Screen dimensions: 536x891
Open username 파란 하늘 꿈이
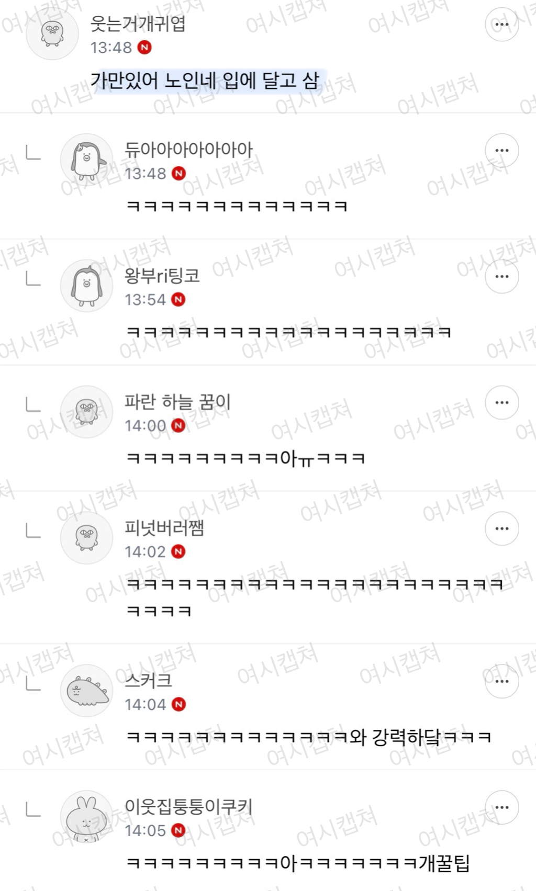coord(177,402)
